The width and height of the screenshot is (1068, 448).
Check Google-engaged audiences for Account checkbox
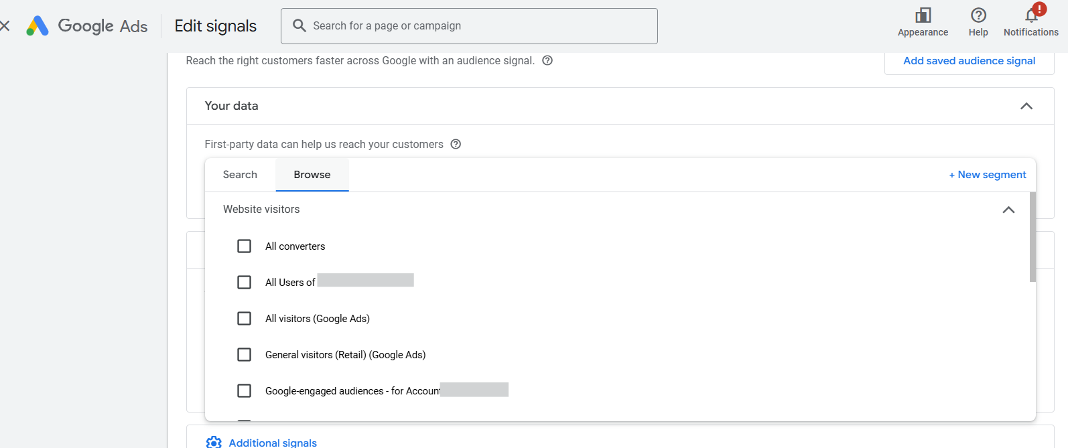click(245, 391)
